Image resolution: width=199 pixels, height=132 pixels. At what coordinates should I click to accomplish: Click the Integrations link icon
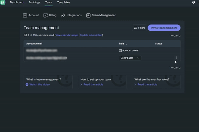[63, 15]
